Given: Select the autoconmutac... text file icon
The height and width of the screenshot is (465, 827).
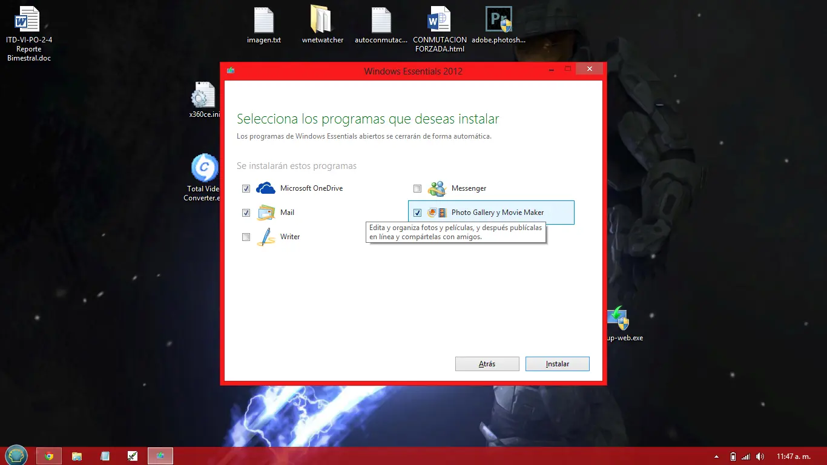Looking at the screenshot, I should (x=381, y=25).
